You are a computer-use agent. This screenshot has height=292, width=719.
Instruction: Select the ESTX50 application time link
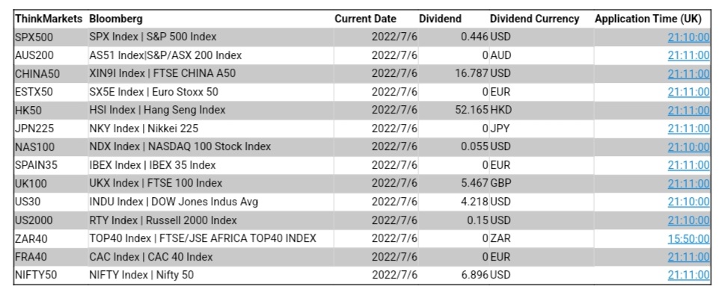(689, 92)
